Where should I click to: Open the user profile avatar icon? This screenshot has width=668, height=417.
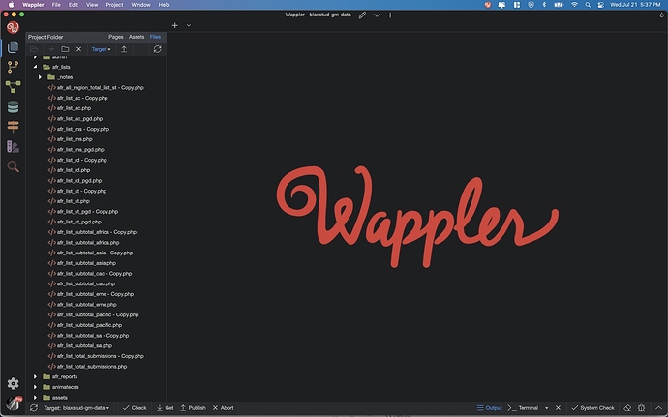click(x=14, y=402)
